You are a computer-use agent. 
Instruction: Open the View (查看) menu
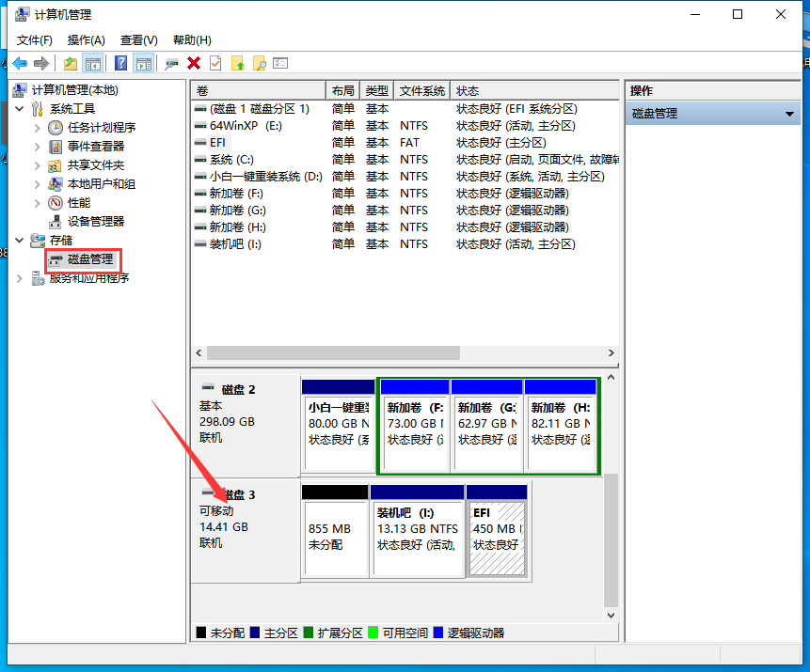(138, 39)
